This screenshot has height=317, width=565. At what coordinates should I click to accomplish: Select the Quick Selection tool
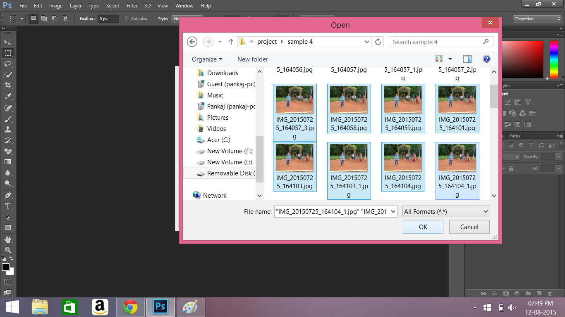[x=7, y=75]
